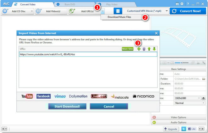Click the green plus add URL icon
This screenshot has width=208, height=133.
(x=139, y=49)
